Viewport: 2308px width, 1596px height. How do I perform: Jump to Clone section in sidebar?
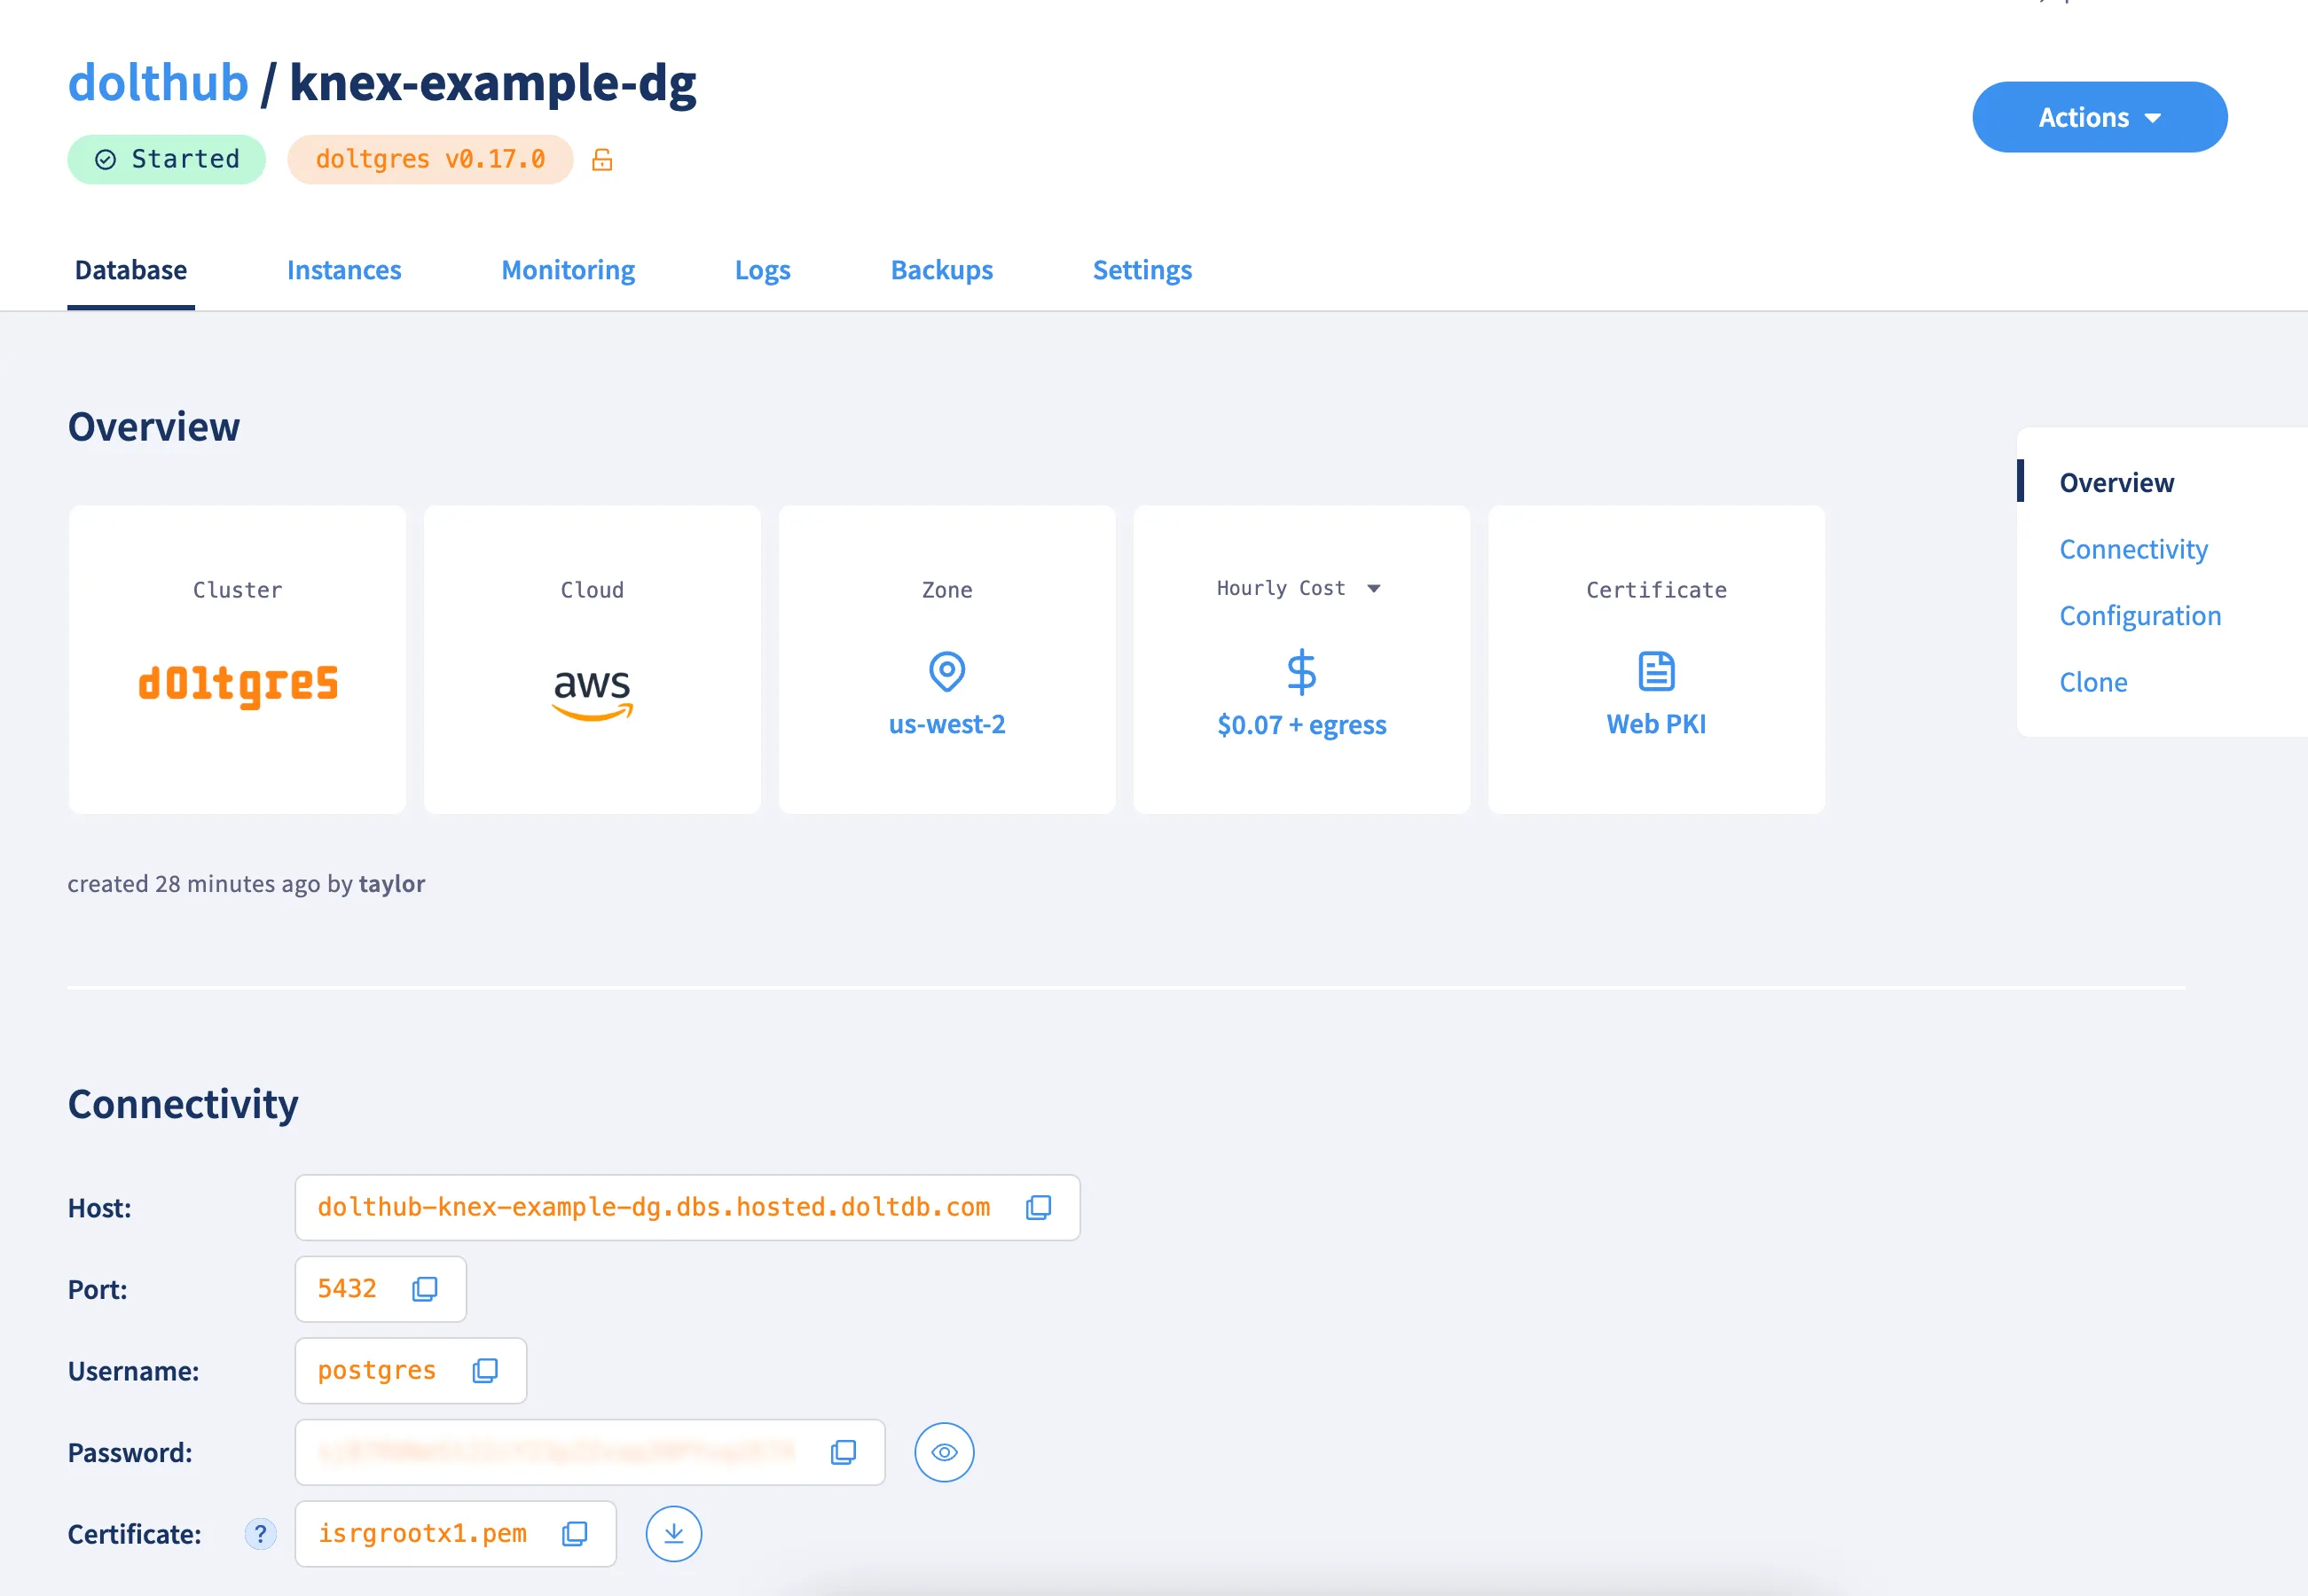tap(2093, 682)
